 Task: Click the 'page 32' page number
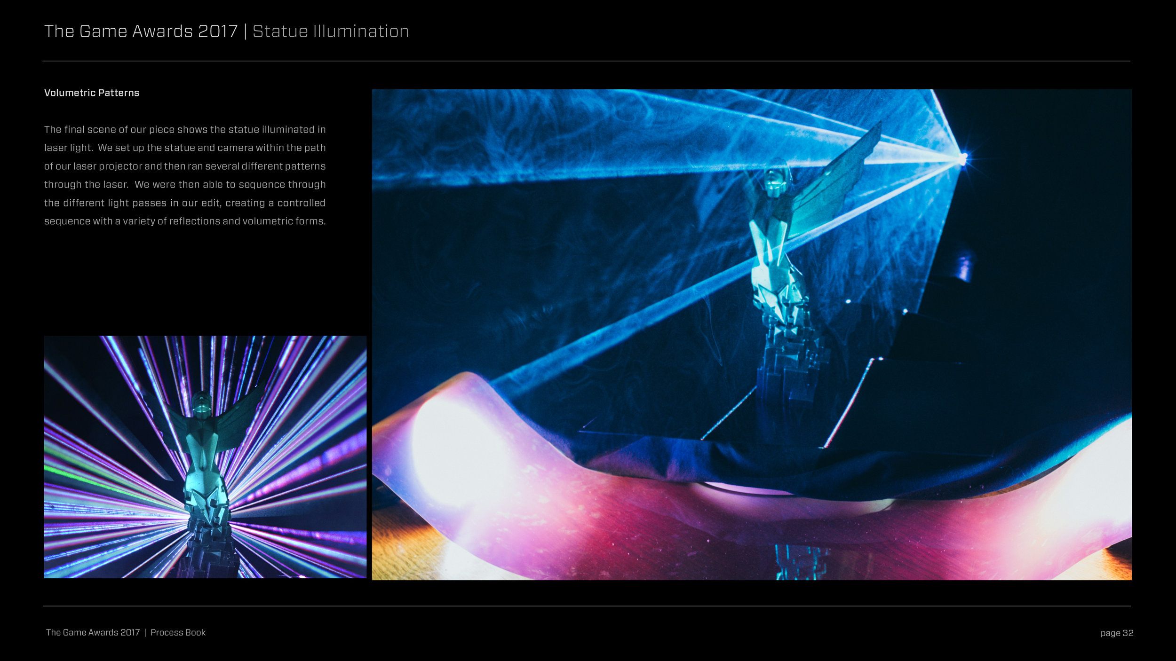pyautogui.click(x=1117, y=633)
